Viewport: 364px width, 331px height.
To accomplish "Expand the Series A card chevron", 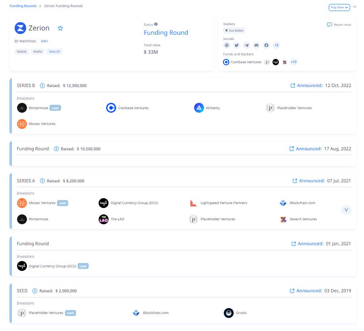I will [x=346, y=210].
